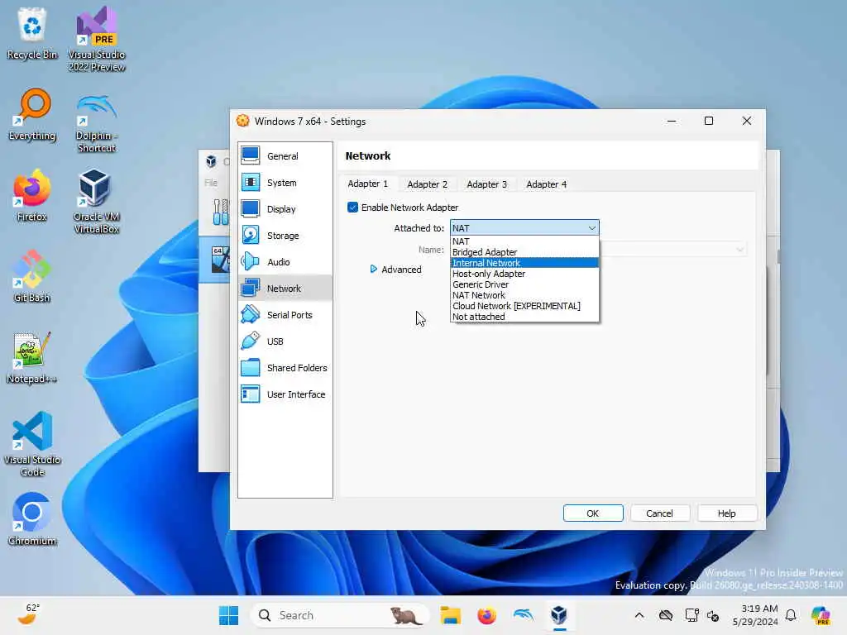Select Host-only Adapter option

click(524, 274)
